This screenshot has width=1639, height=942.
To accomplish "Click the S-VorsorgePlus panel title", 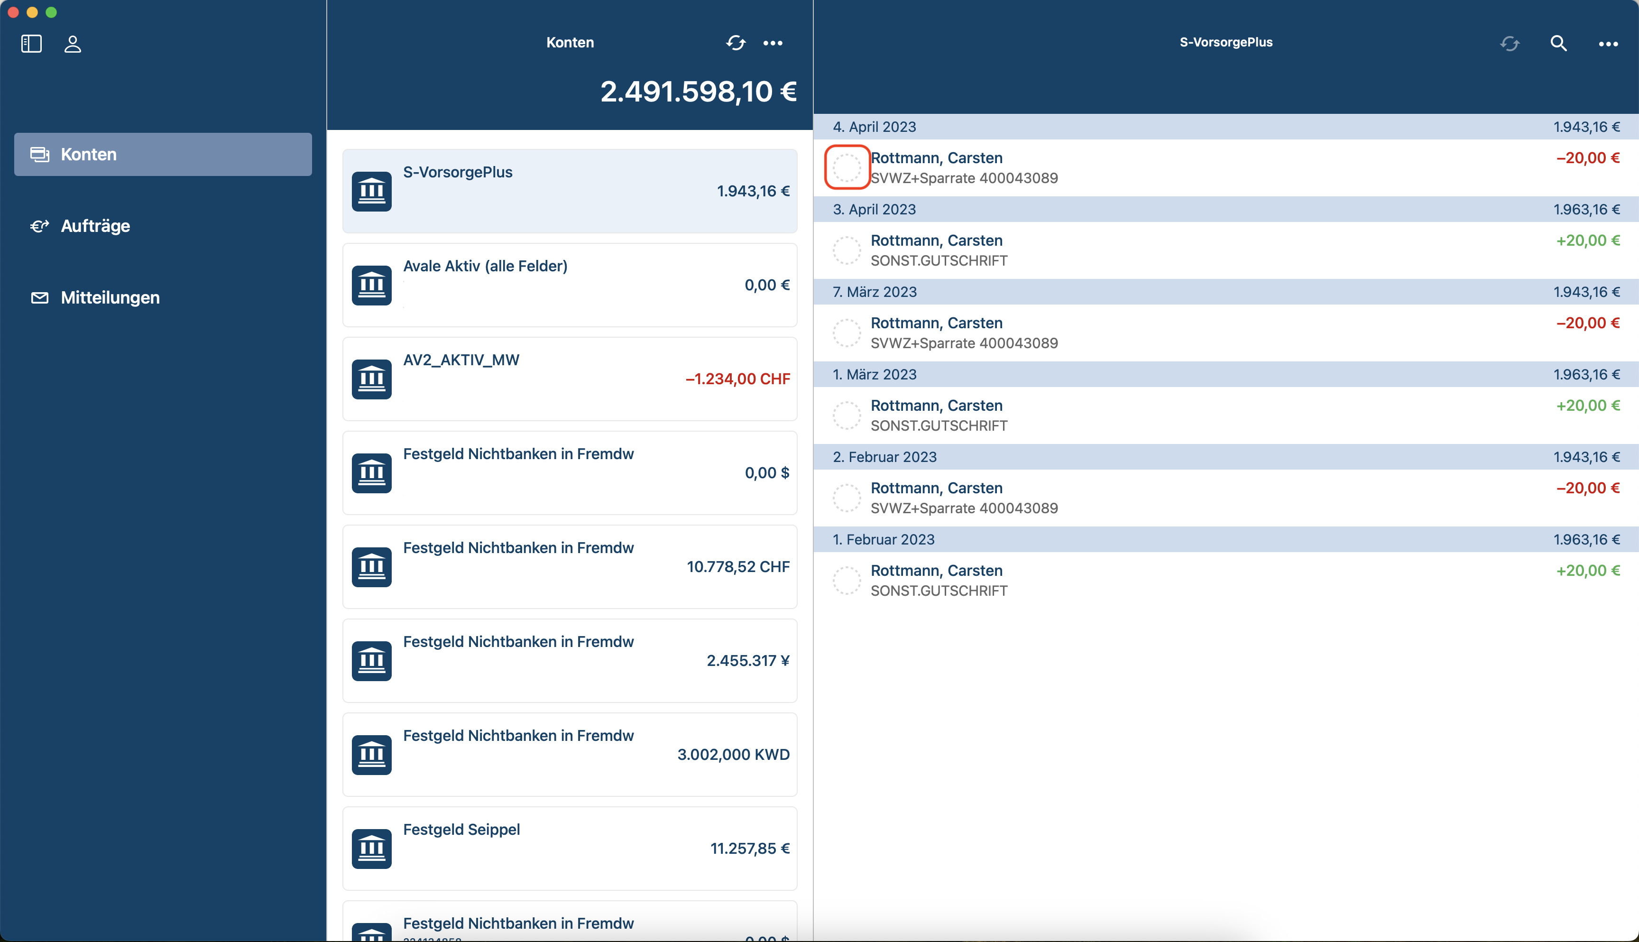I will coord(1225,42).
